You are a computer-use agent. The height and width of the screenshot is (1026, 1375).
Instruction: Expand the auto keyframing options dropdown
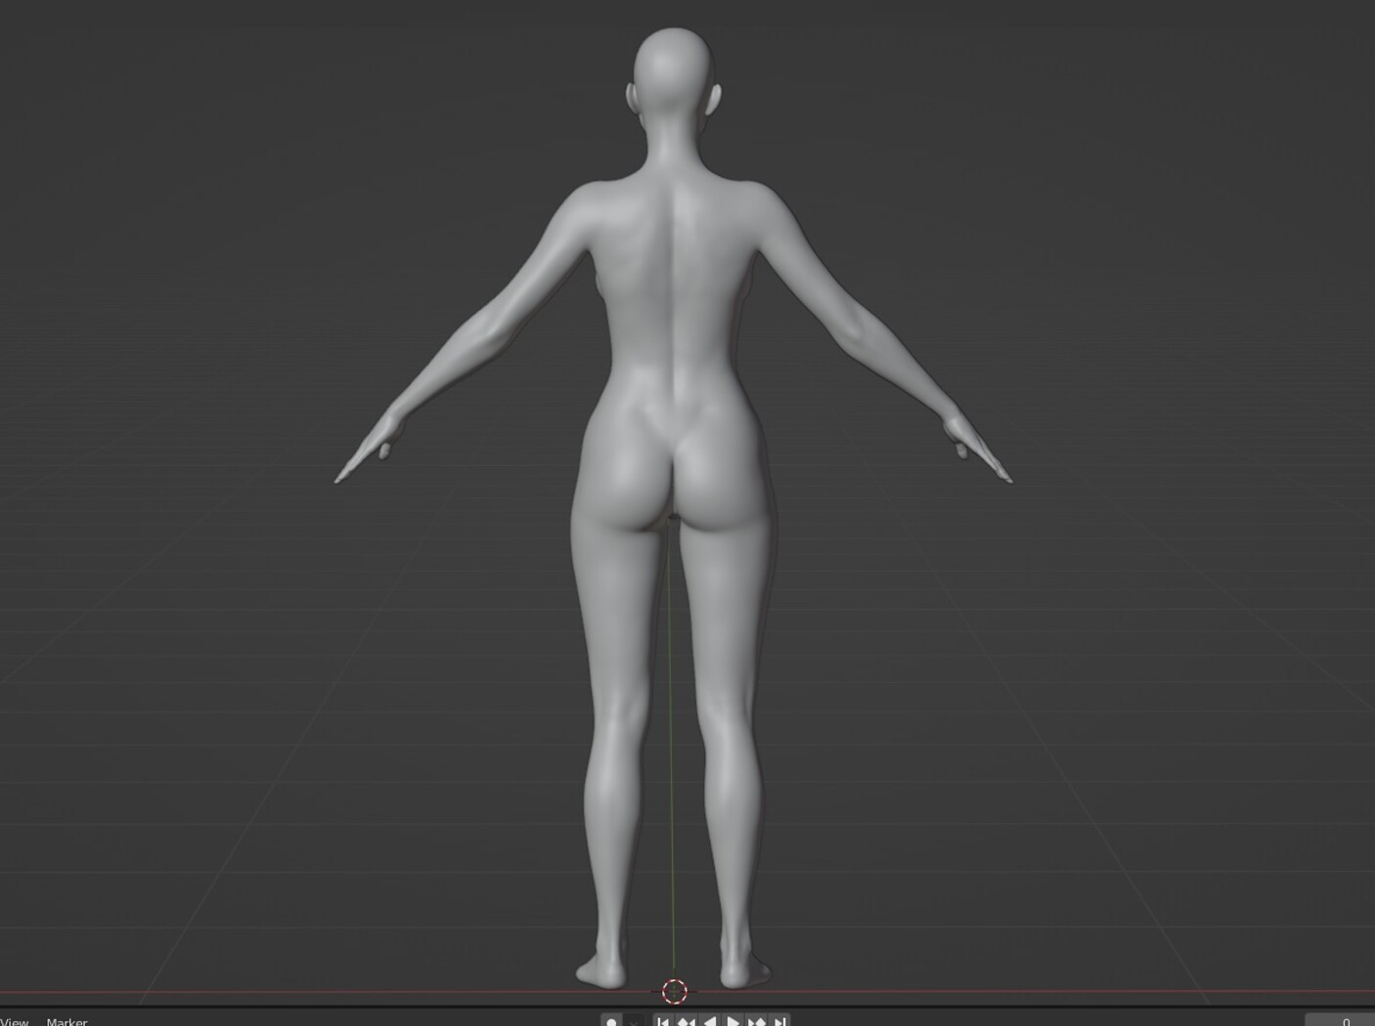(x=634, y=1021)
